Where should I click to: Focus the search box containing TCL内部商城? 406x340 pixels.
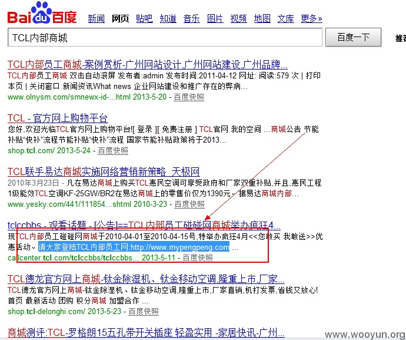click(x=165, y=38)
